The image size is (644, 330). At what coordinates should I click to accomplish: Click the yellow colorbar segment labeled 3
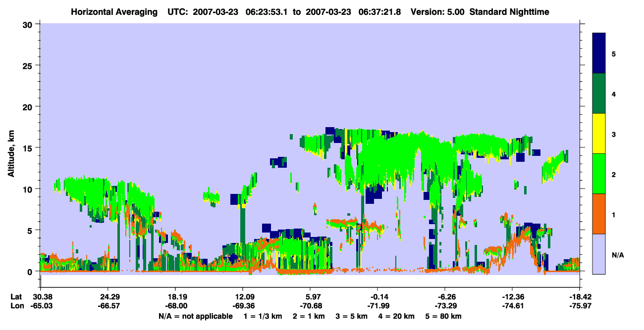pos(599,134)
